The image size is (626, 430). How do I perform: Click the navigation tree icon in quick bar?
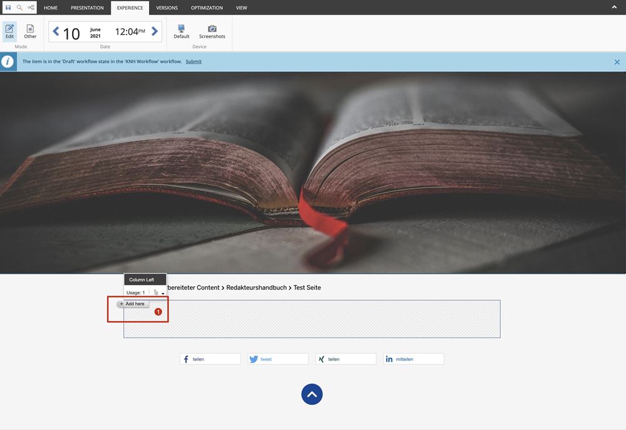31,7
